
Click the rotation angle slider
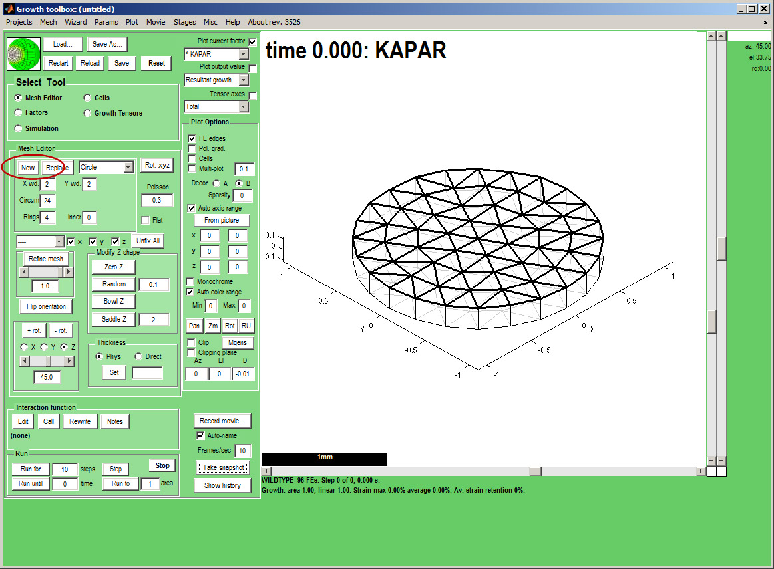tap(47, 360)
